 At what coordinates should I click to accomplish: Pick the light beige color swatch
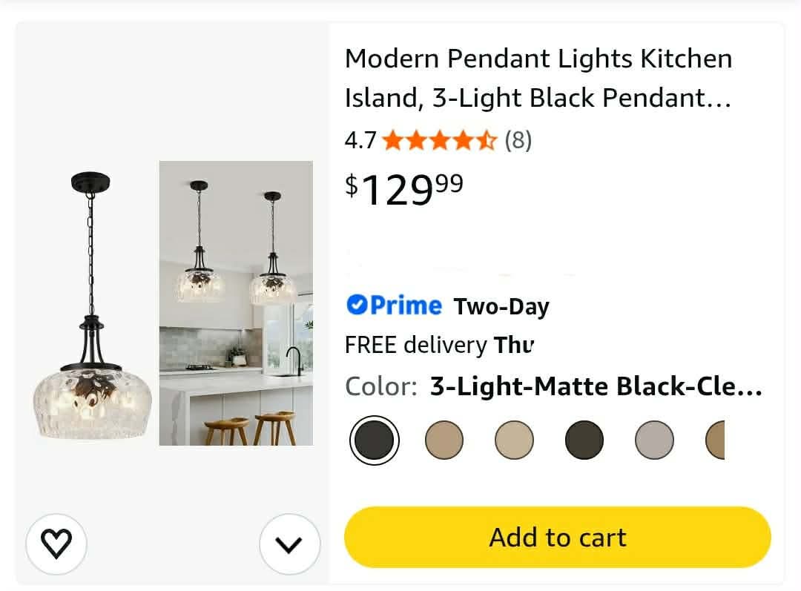(x=515, y=440)
